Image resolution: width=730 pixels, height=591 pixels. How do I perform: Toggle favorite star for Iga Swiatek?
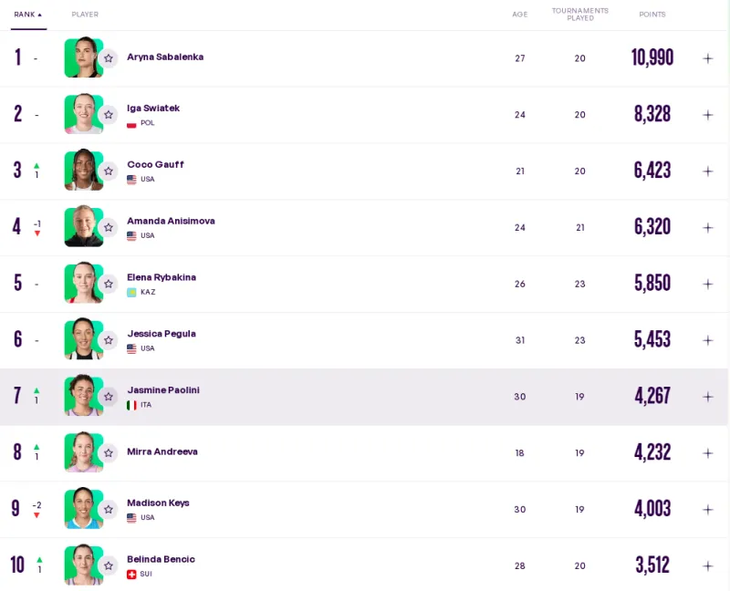[x=109, y=115]
